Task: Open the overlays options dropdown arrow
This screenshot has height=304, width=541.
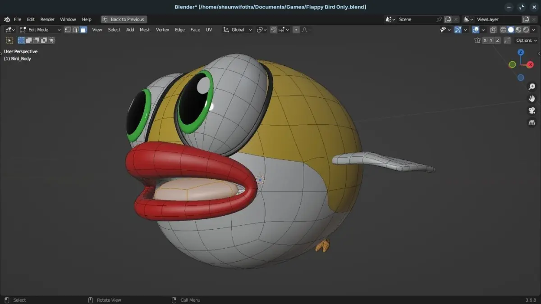Action: tap(483, 30)
